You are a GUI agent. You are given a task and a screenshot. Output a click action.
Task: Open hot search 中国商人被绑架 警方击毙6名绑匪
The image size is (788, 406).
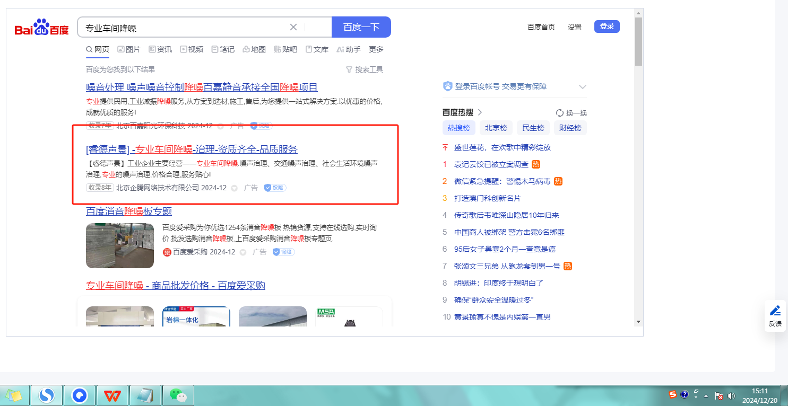click(509, 232)
